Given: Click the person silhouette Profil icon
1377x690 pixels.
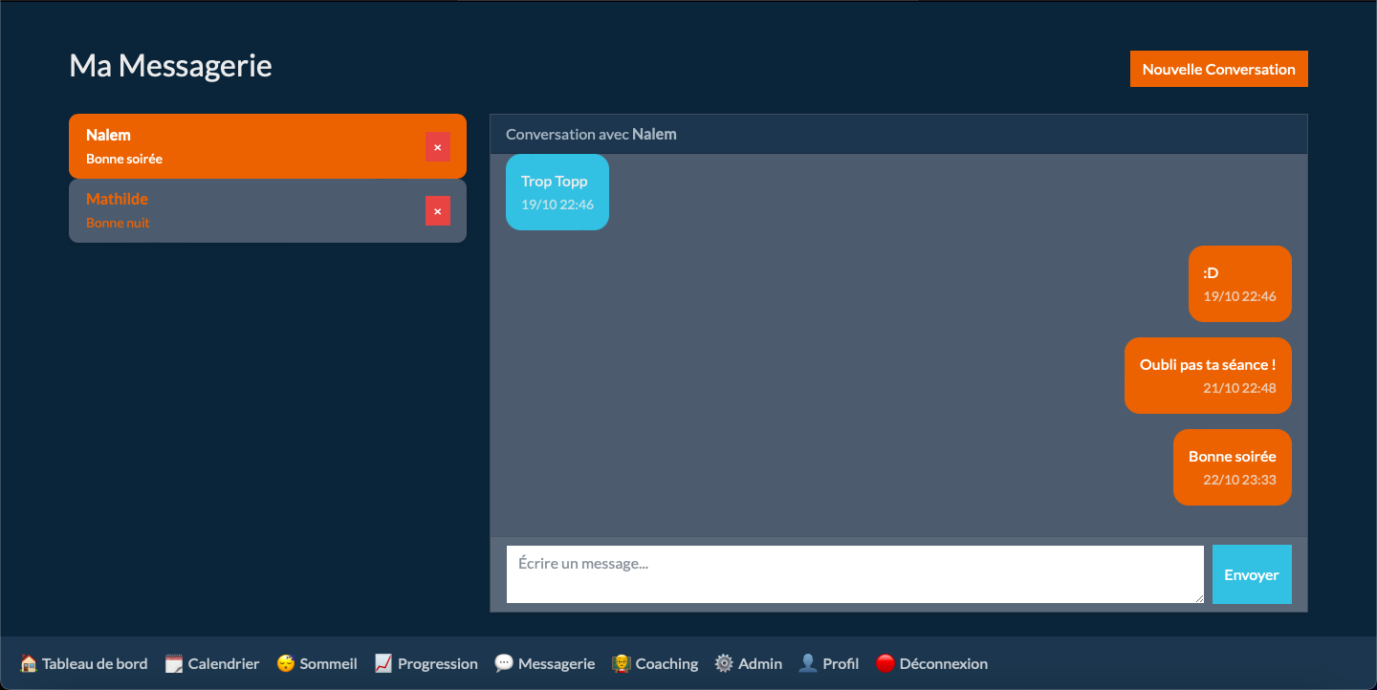Looking at the screenshot, I should (808, 663).
